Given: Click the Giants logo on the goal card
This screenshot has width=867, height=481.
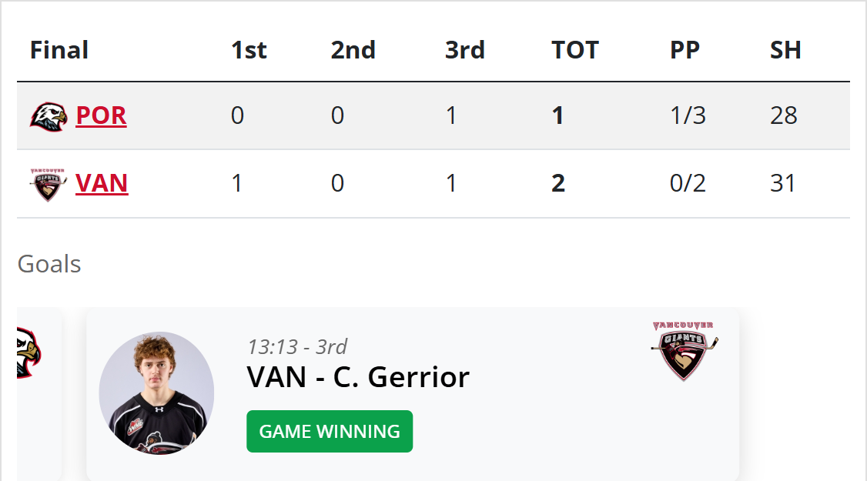Looking at the screenshot, I should (x=684, y=350).
